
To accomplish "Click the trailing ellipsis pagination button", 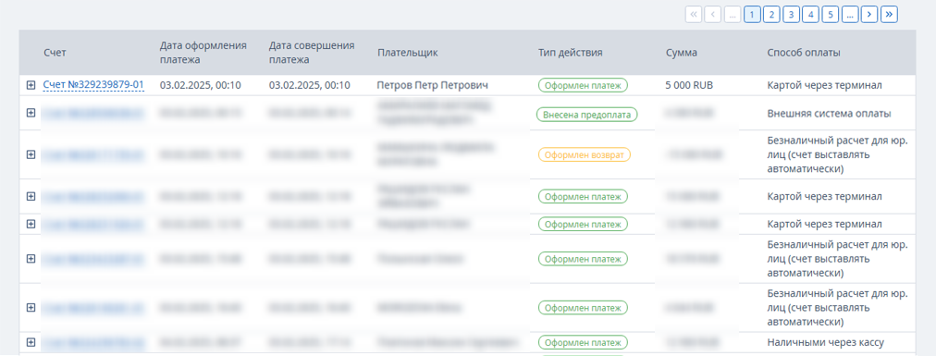I will pyautogui.click(x=849, y=14).
